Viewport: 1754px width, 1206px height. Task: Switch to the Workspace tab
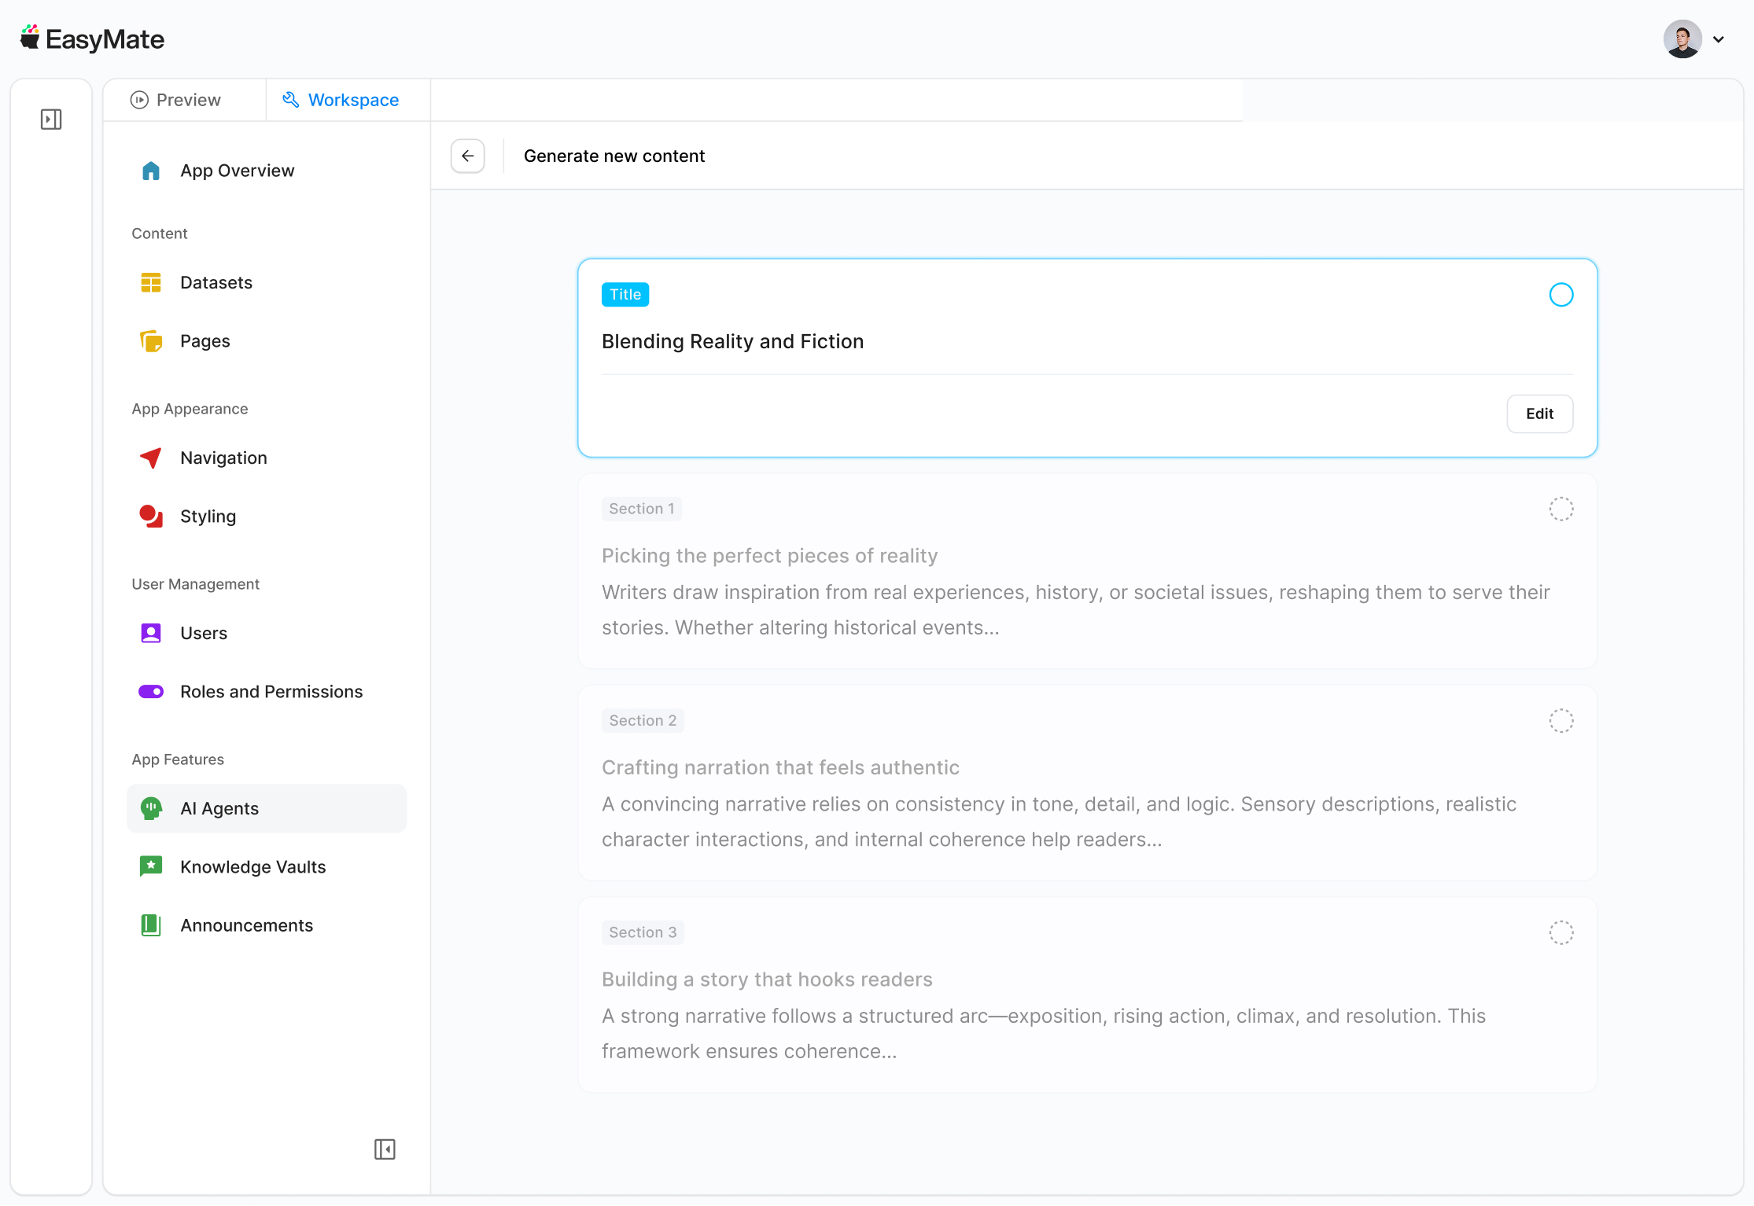tap(341, 100)
